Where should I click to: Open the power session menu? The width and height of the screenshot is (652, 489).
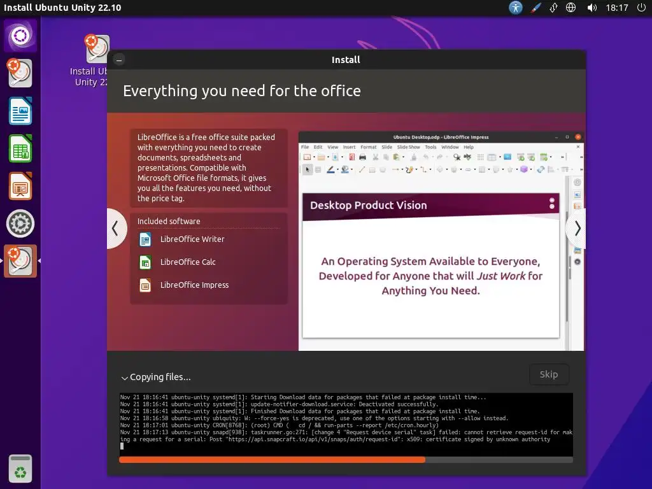(641, 8)
